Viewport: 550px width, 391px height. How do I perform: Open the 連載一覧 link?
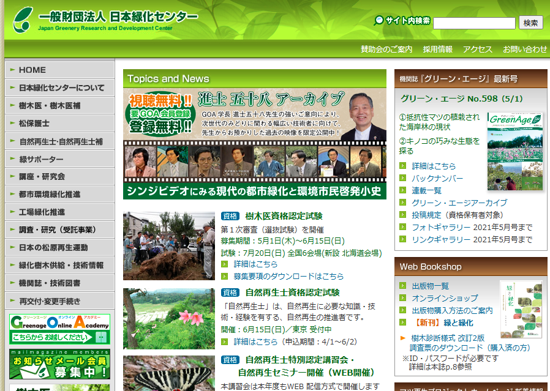pos(426,190)
